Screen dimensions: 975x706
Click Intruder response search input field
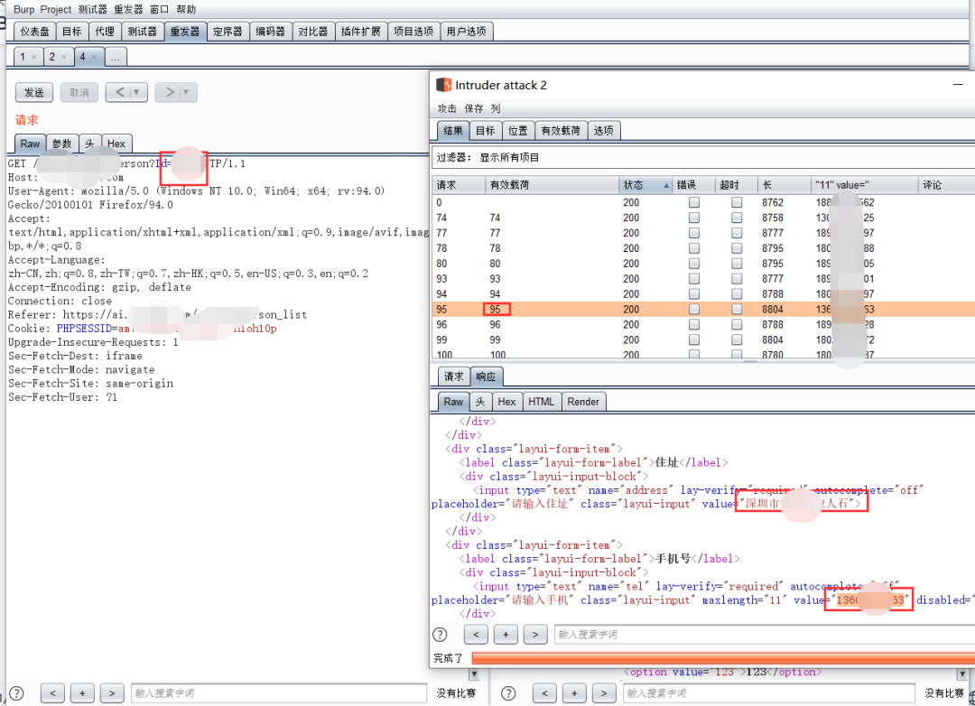pyautogui.click(x=765, y=635)
